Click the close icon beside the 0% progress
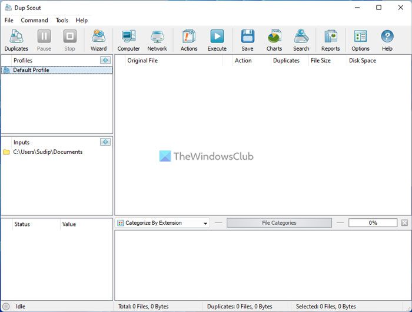Screen dimensions: 412x312 (x=405, y=223)
